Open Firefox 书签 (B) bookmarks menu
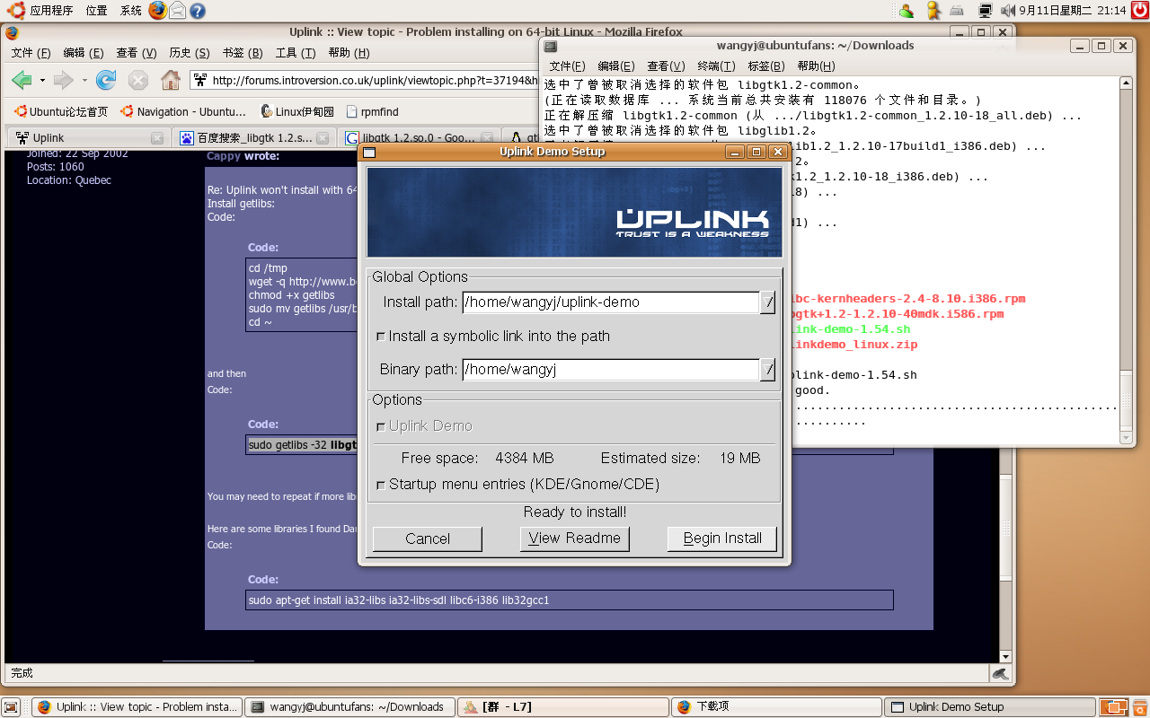The height and width of the screenshot is (718, 1150). (x=243, y=53)
